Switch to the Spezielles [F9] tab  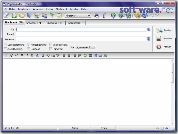coord(55,23)
